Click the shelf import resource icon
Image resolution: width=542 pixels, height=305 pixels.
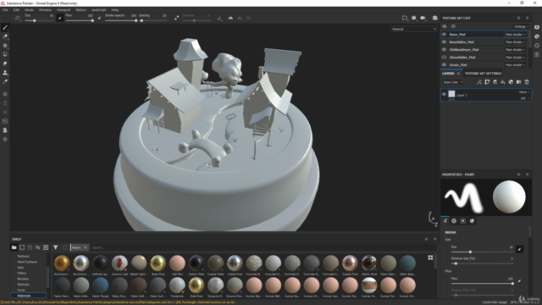click(46, 247)
